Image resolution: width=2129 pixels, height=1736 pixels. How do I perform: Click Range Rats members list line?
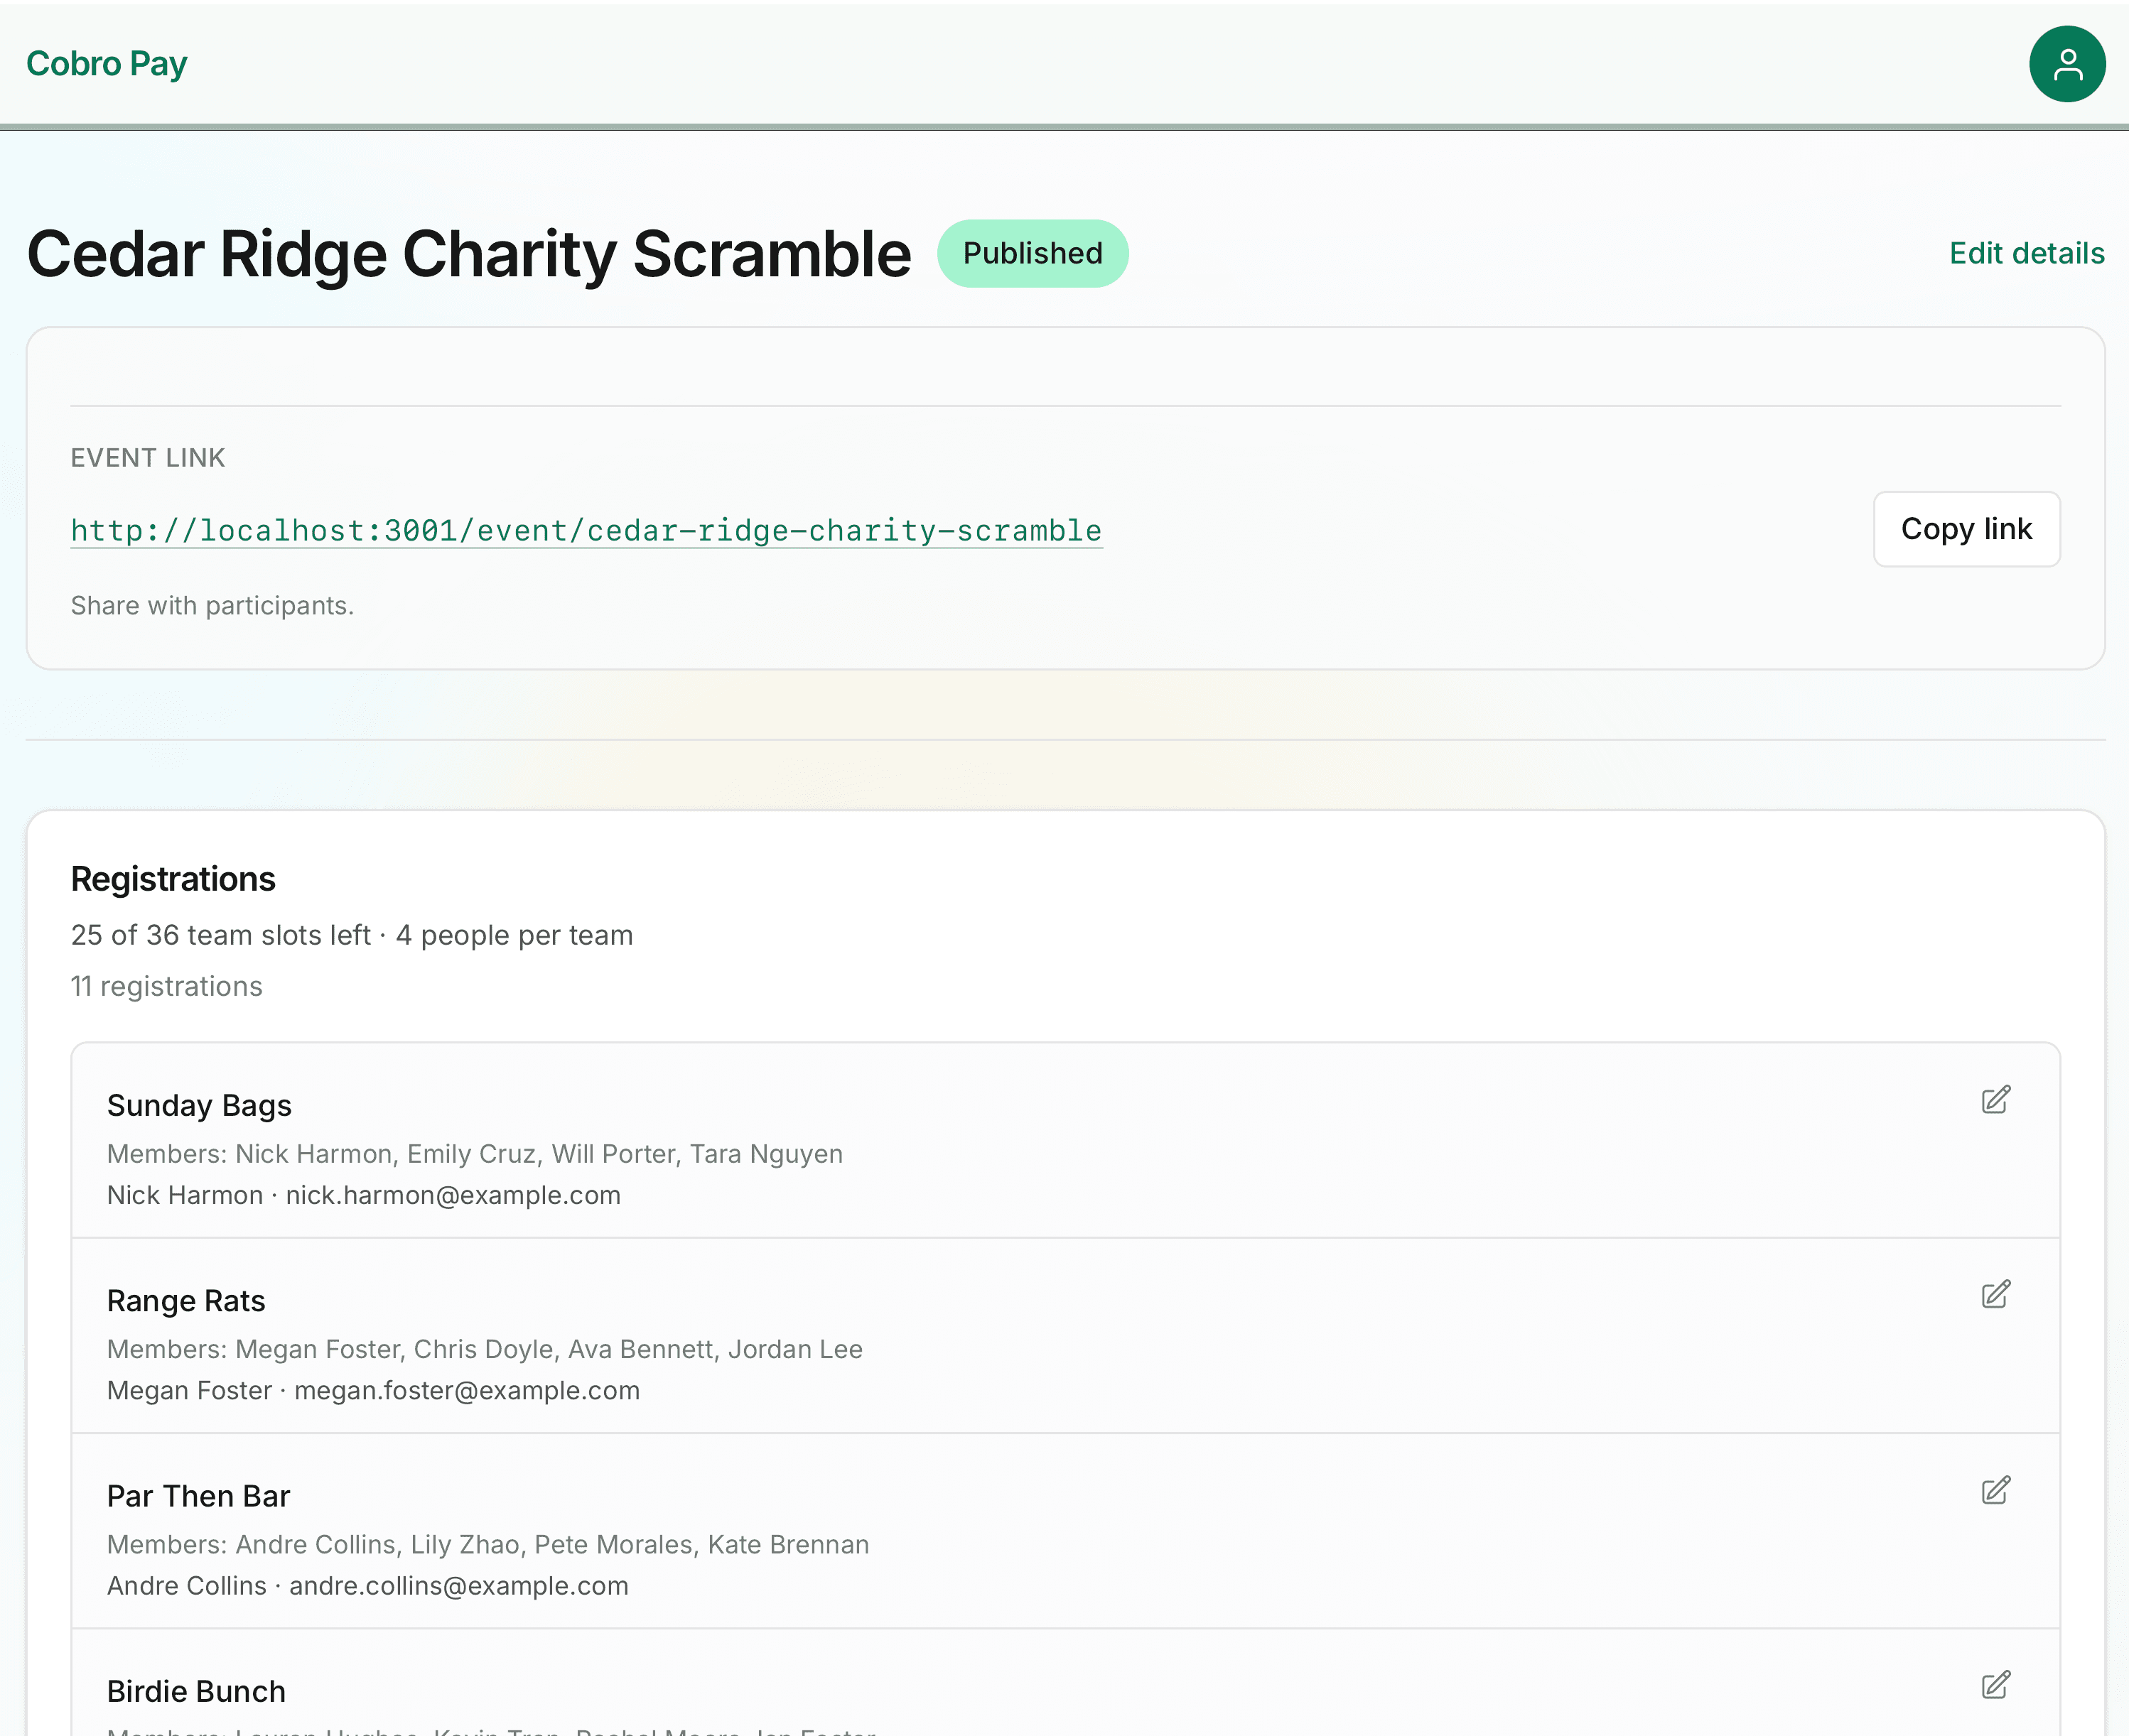tap(485, 1349)
